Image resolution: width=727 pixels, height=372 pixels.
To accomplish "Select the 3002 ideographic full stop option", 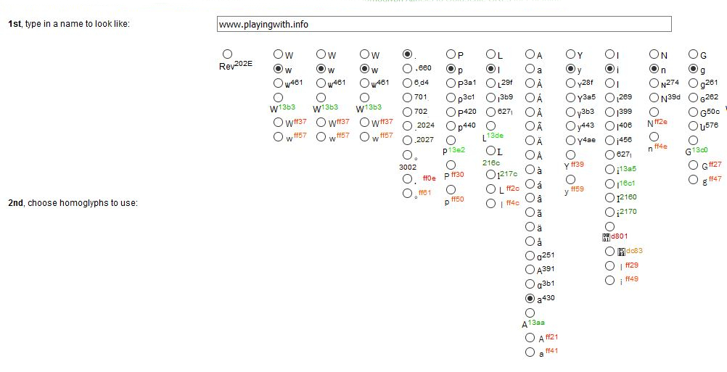I will [408, 154].
